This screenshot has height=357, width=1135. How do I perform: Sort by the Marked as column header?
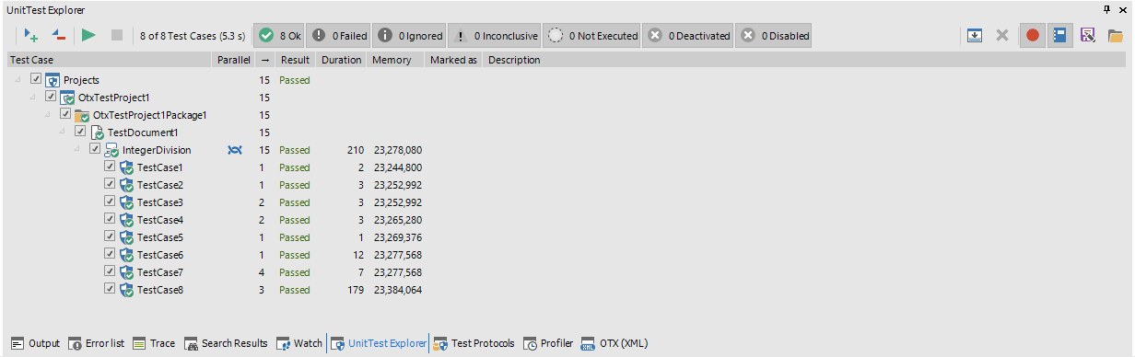tap(453, 60)
